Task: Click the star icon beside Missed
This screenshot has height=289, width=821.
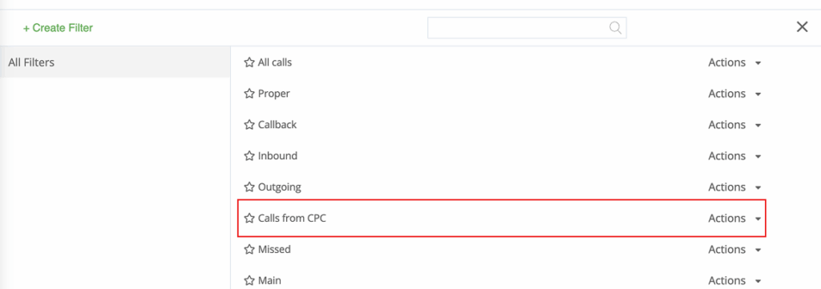Action: pyautogui.click(x=249, y=250)
